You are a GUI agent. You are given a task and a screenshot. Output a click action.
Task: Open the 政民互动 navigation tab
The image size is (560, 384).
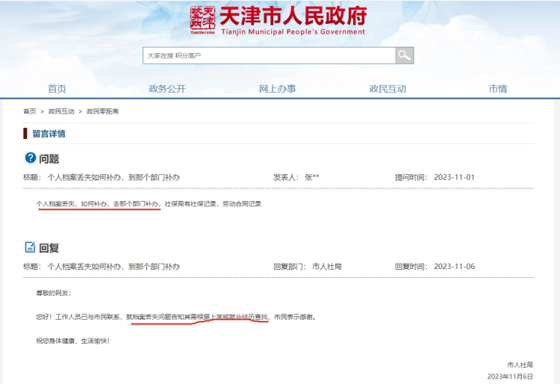[388, 89]
